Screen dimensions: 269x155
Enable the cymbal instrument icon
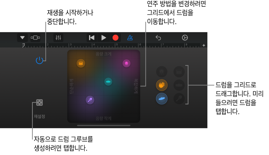179,85
